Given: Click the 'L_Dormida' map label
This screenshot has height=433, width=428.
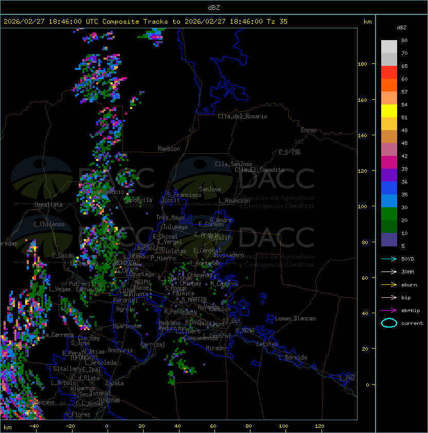Looking at the screenshot, I should click(293, 357).
